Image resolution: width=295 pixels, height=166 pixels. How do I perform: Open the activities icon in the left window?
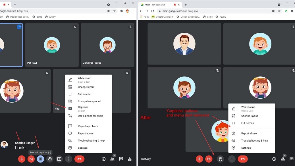130,159
